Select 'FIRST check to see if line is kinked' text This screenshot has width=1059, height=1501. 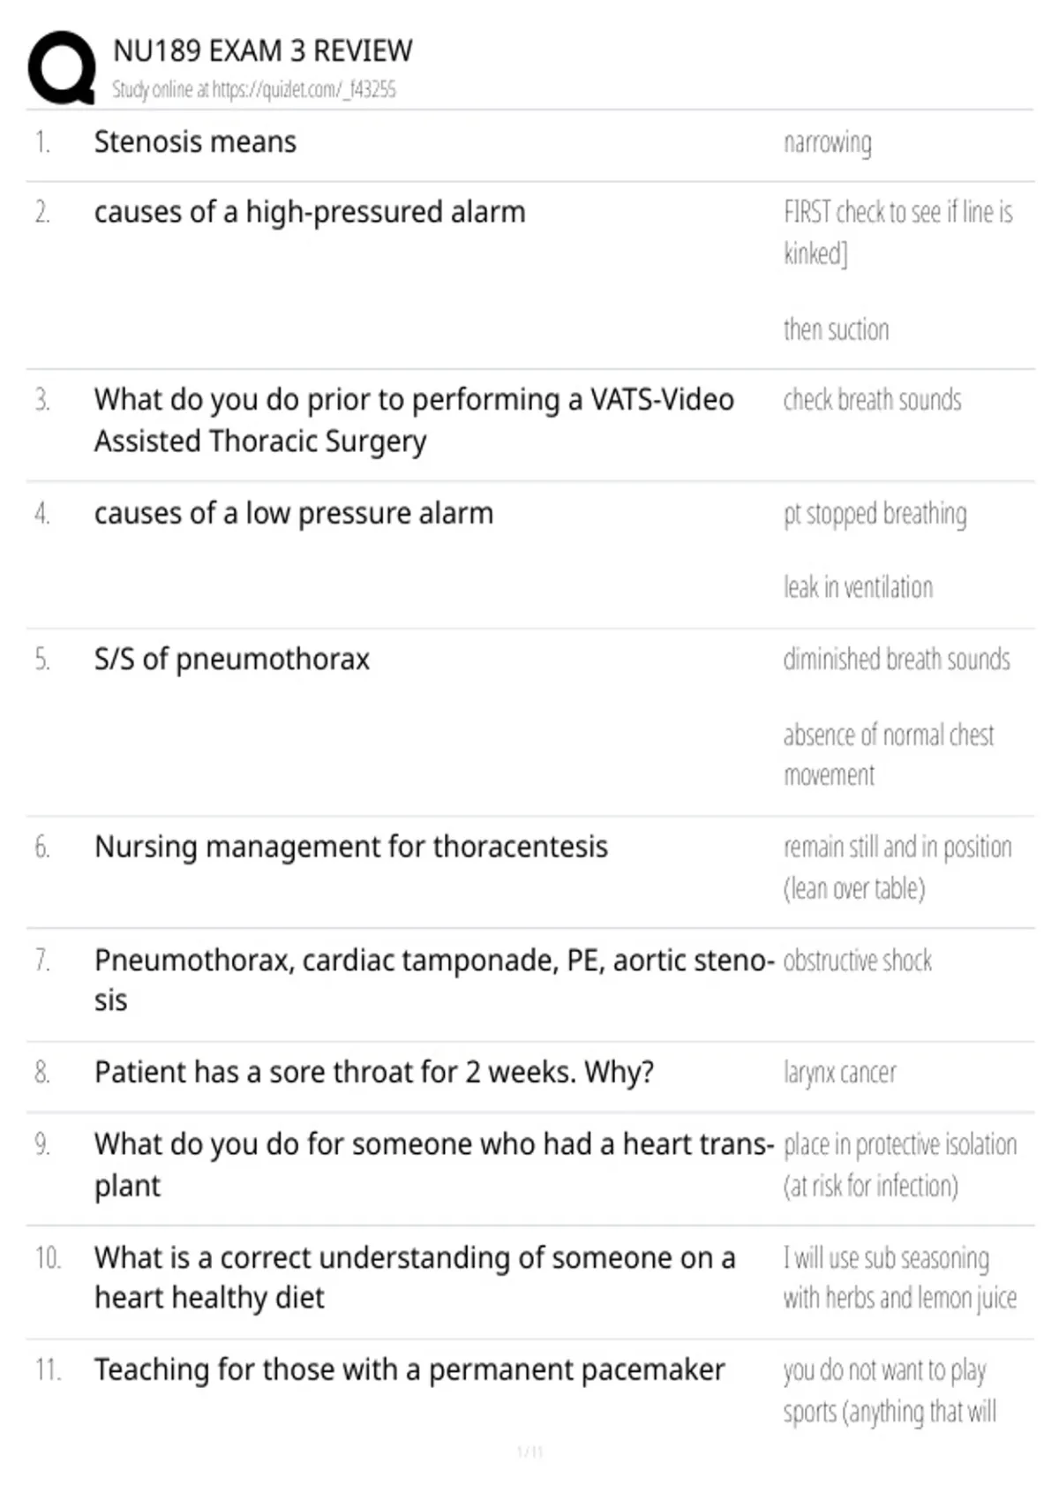click(898, 232)
